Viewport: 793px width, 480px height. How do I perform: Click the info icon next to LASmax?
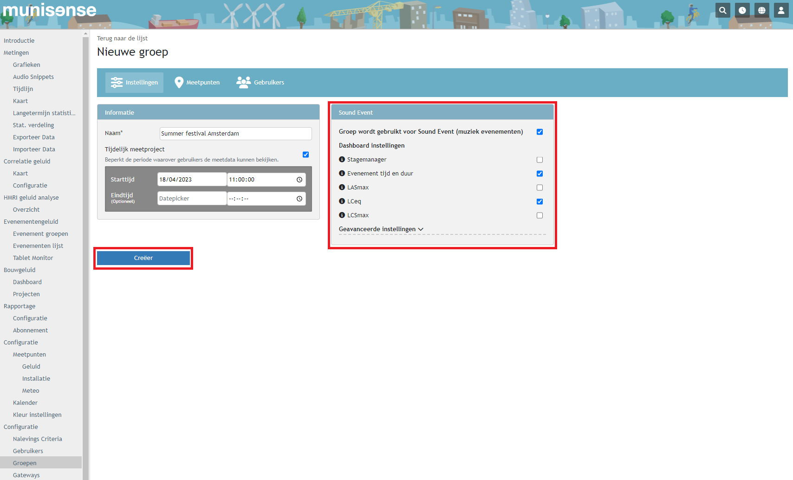click(x=342, y=188)
